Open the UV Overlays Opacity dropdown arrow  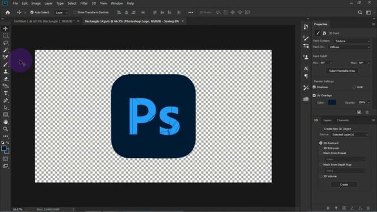tap(369, 102)
